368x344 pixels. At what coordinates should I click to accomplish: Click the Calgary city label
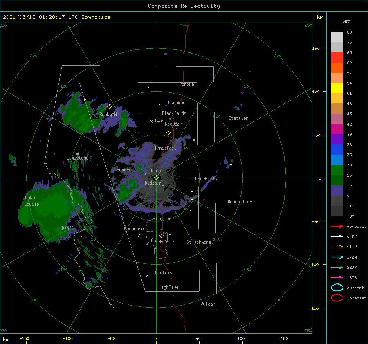pyautogui.click(x=159, y=241)
